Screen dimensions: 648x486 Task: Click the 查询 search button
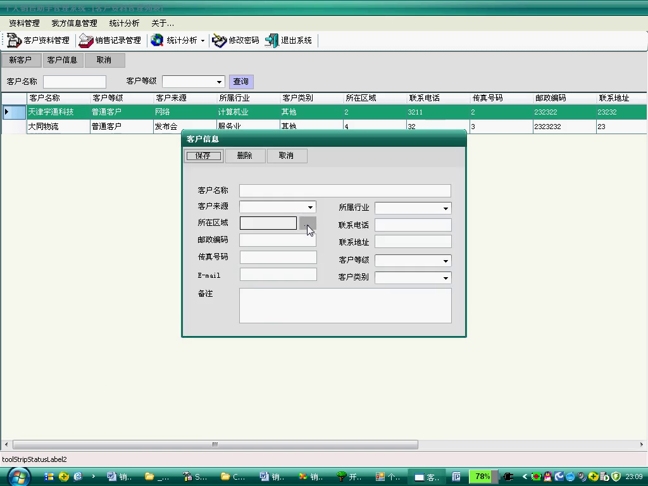(241, 82)
